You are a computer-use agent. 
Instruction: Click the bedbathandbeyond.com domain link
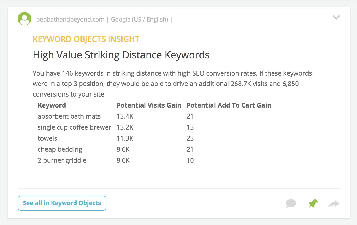point(70,20)
